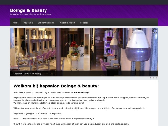Click the hair dryer hood in slideshow
The height and width of the screenshot is (126, 168).
138,45
